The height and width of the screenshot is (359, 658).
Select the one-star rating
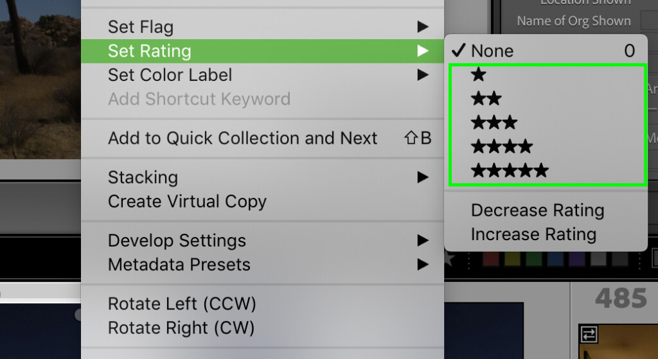[478, 74]
